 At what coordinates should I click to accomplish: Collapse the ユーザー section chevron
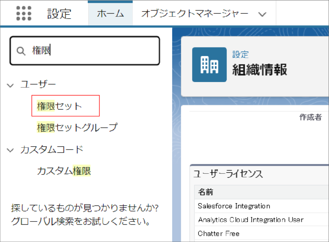pyautogui.click(x=10, y=85)
